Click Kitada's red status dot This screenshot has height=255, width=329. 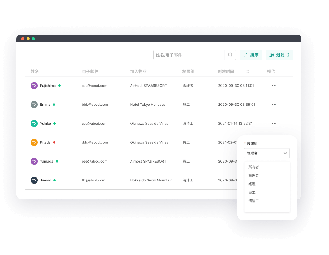pos(54,142)
